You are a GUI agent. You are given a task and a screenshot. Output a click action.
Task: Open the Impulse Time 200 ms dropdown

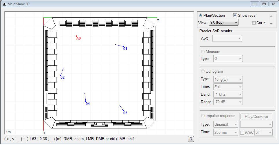click(x=226, y=132)
